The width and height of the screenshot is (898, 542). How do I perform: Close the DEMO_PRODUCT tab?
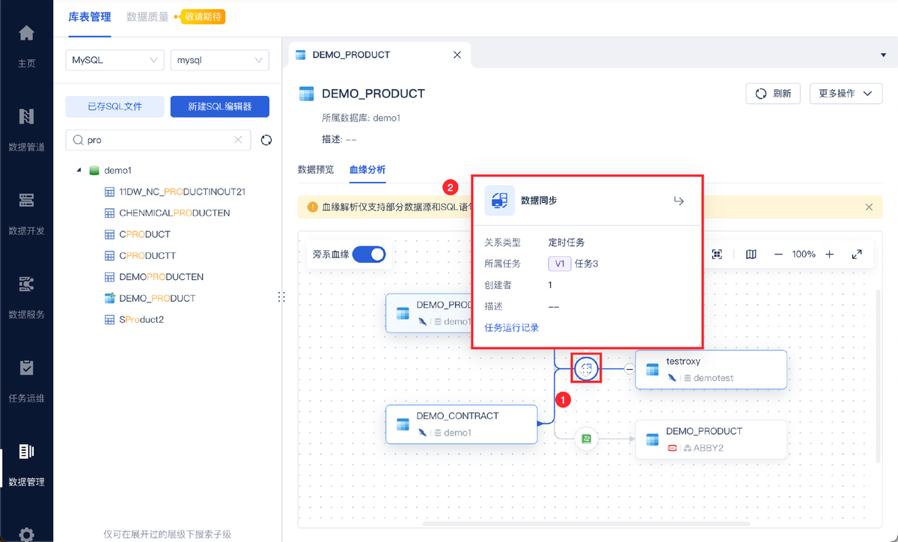[x=457, y=55]
